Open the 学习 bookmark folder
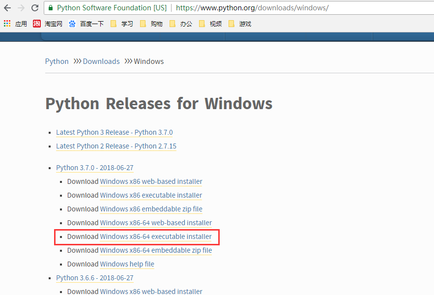Screen dimensions: 434x295 click(x=122, y=24)
